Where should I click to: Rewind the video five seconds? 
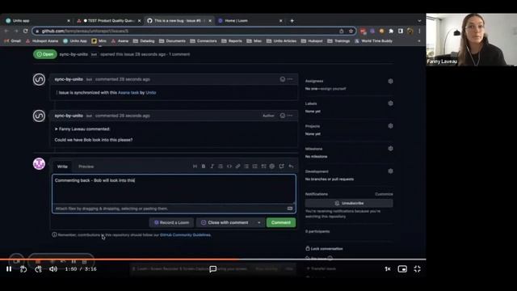pos(23,269)
